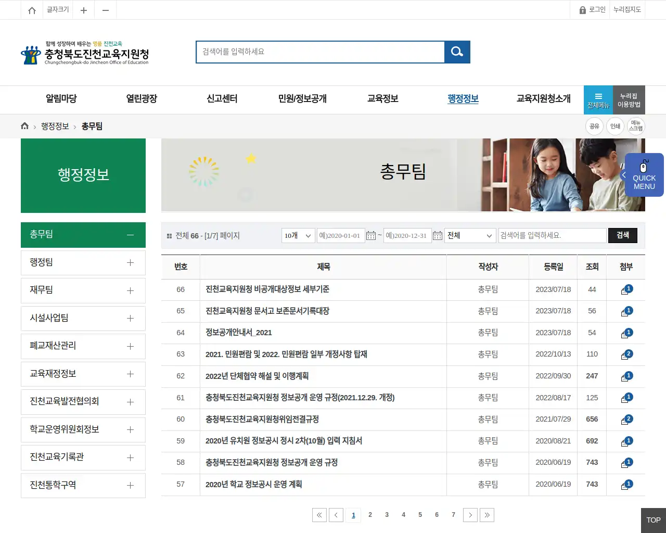Image resolution: width=666 pixels, height=533 pixels.
Task: Click the header search input field
Action: point(321,52)
